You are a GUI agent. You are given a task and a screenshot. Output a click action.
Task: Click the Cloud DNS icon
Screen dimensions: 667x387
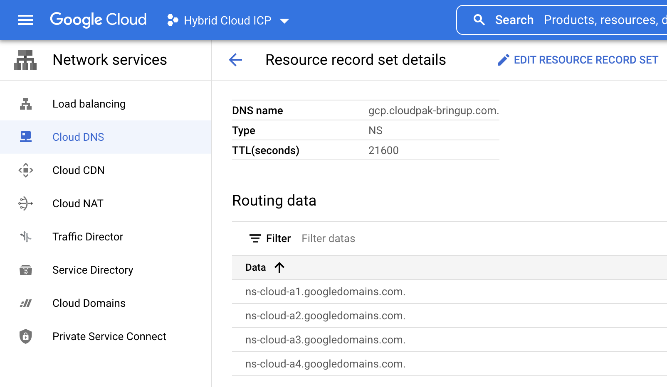click(26, 137)
